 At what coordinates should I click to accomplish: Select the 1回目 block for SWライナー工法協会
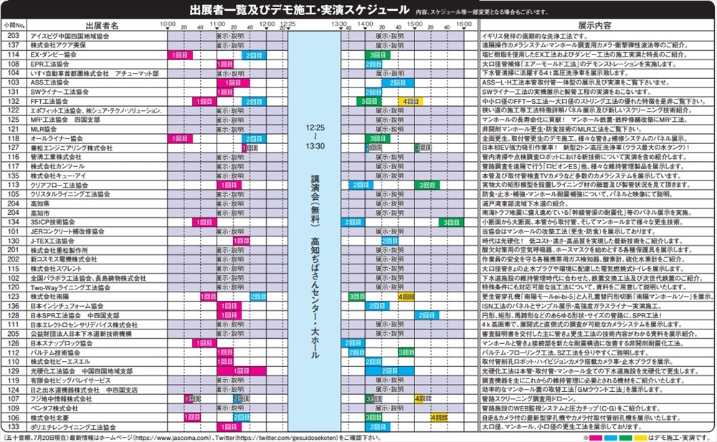[225, 92]
